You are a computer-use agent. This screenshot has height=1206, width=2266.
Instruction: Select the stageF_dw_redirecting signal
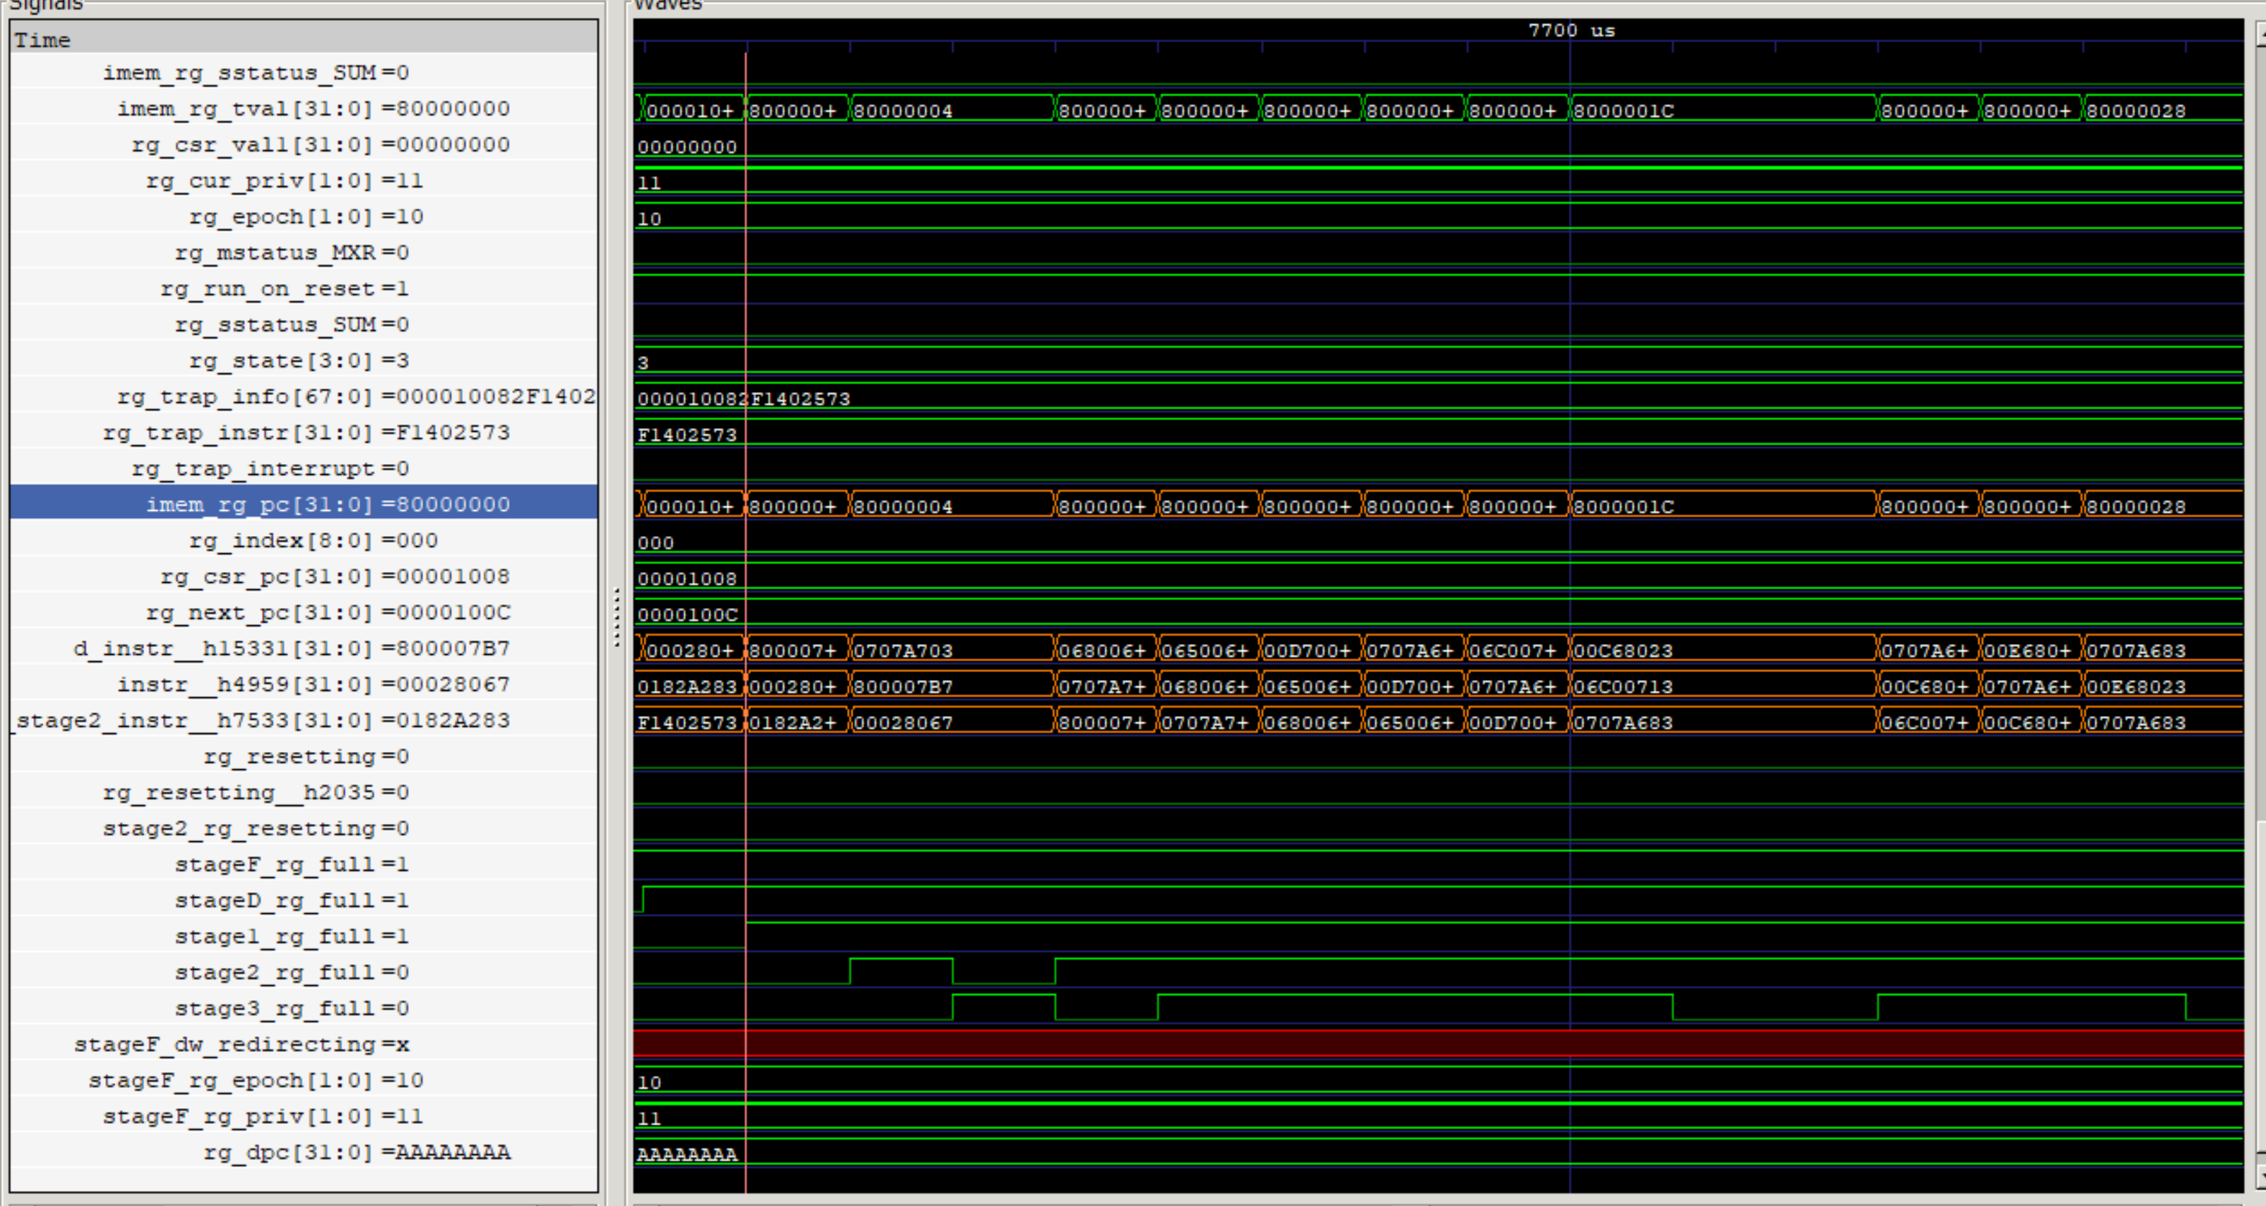pyautogui.click(x=241, y=1044)
